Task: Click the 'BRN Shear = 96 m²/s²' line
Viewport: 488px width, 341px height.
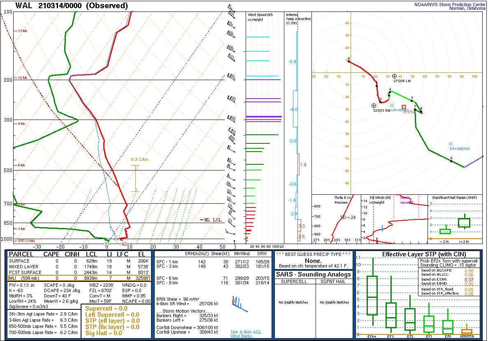Action: tap(178, 299)
